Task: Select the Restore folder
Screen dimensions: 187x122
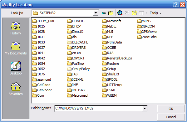Action: [x=111, y=64]
